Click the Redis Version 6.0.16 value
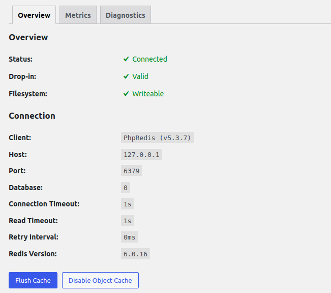This screenshot has height=293, width=331. (x=135, y=254)
